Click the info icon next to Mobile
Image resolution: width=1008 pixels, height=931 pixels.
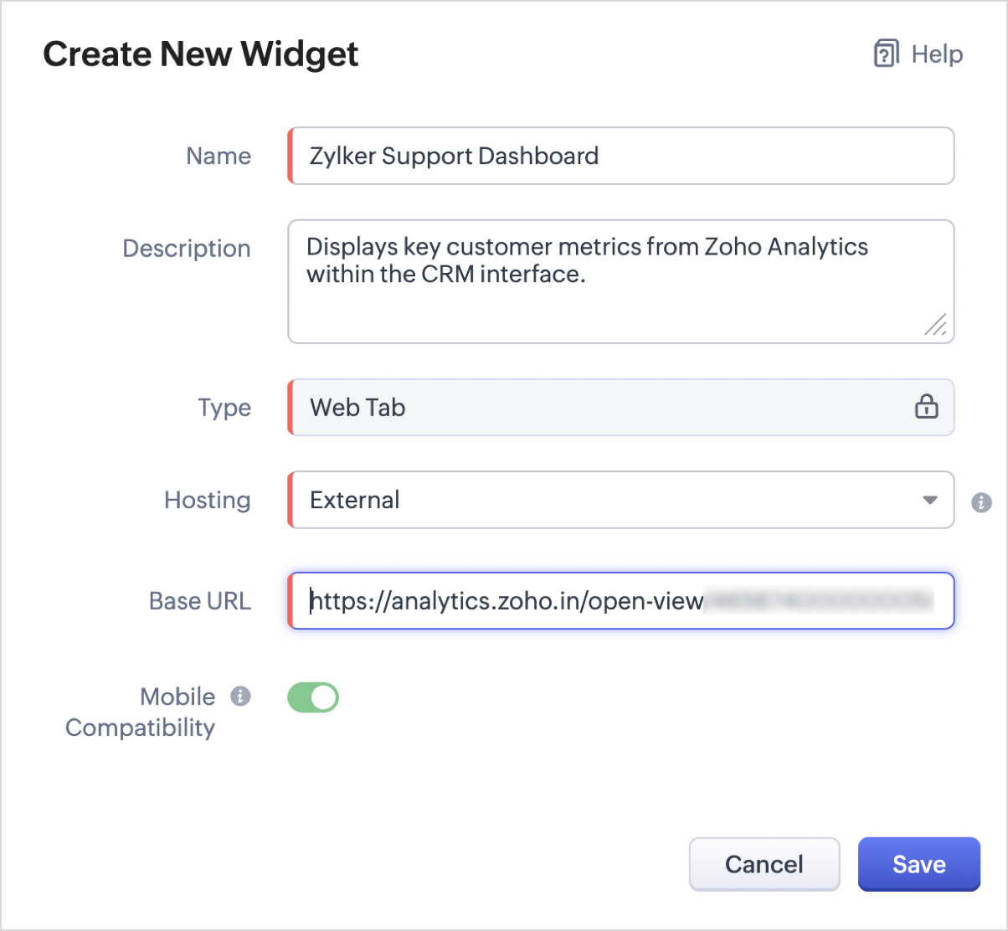tap(241, 697)
